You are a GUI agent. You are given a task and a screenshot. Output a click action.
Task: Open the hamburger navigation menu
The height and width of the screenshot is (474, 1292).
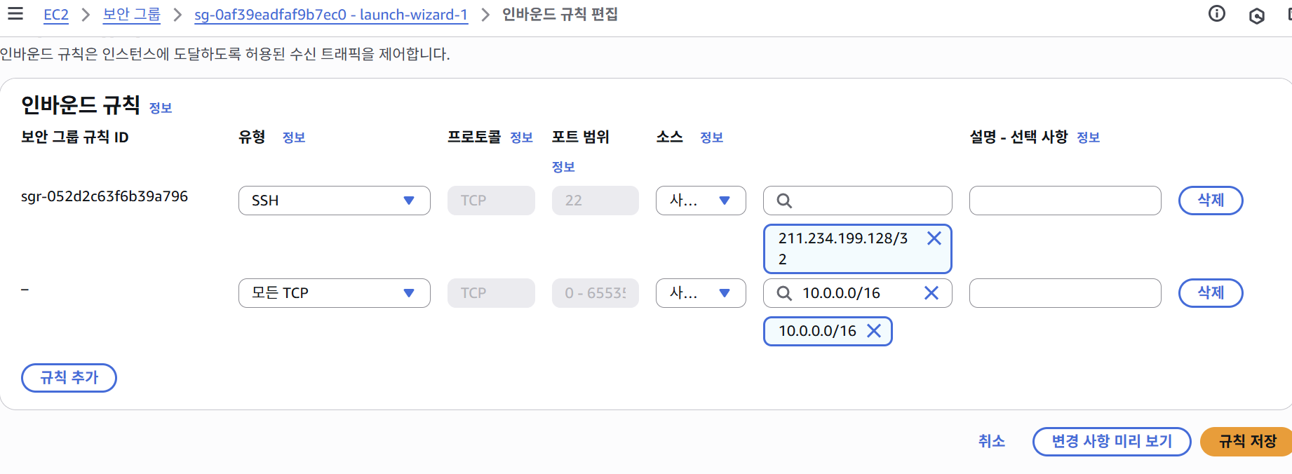click(15, 13)
